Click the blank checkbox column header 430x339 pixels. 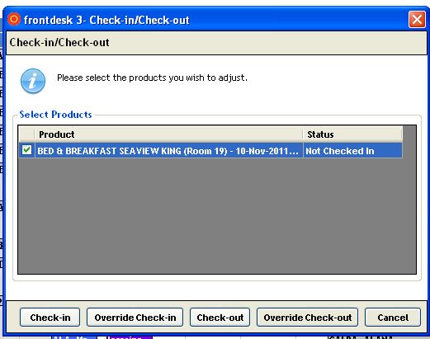[x=26, y=134]
